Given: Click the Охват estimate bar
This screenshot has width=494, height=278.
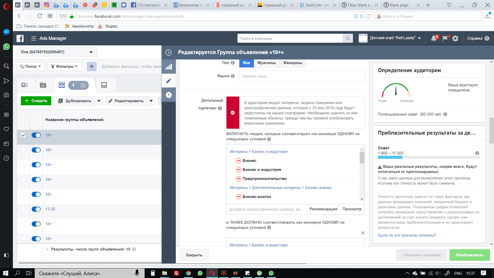Looking at the screenshot, I should pos(429,157).
